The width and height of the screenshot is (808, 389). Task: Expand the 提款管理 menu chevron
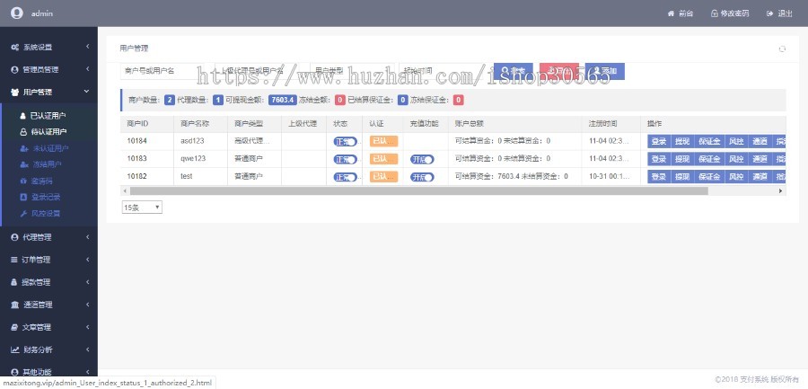tap(88, 282)
